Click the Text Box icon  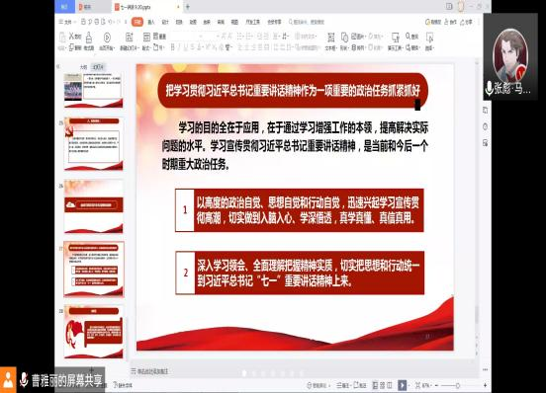(330, 38)
